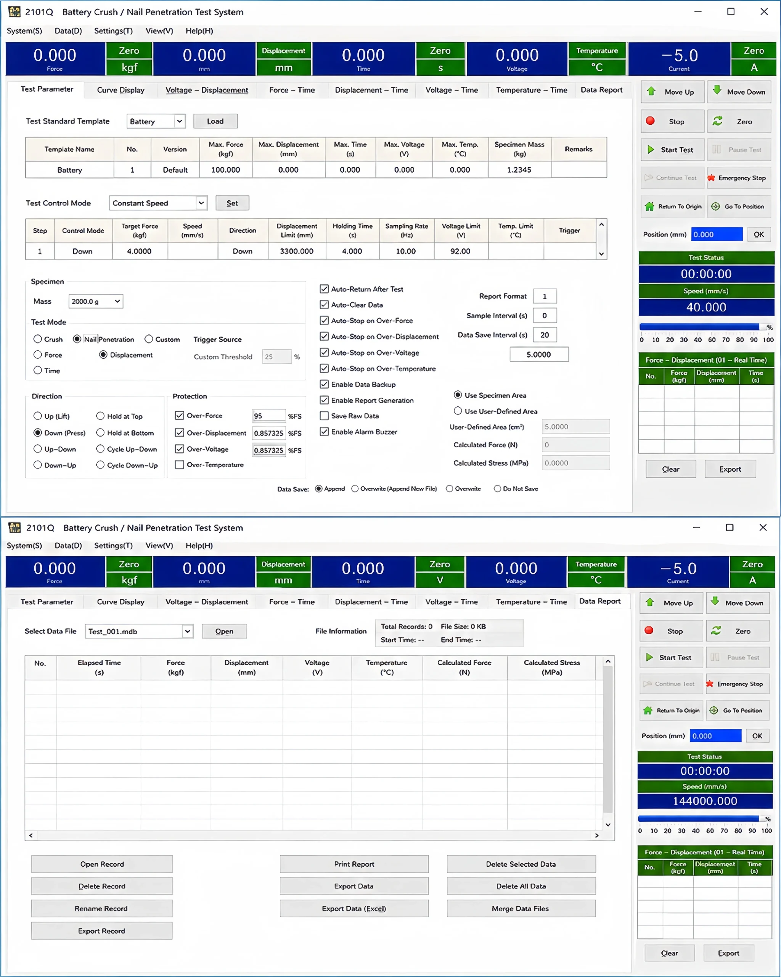Open Data(D) menu in bottom window
This screenshot has height=977, width=781.
click(68, 546)
